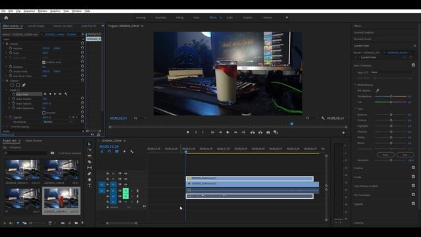Expand the Rotation property arrow

(7, 66)
